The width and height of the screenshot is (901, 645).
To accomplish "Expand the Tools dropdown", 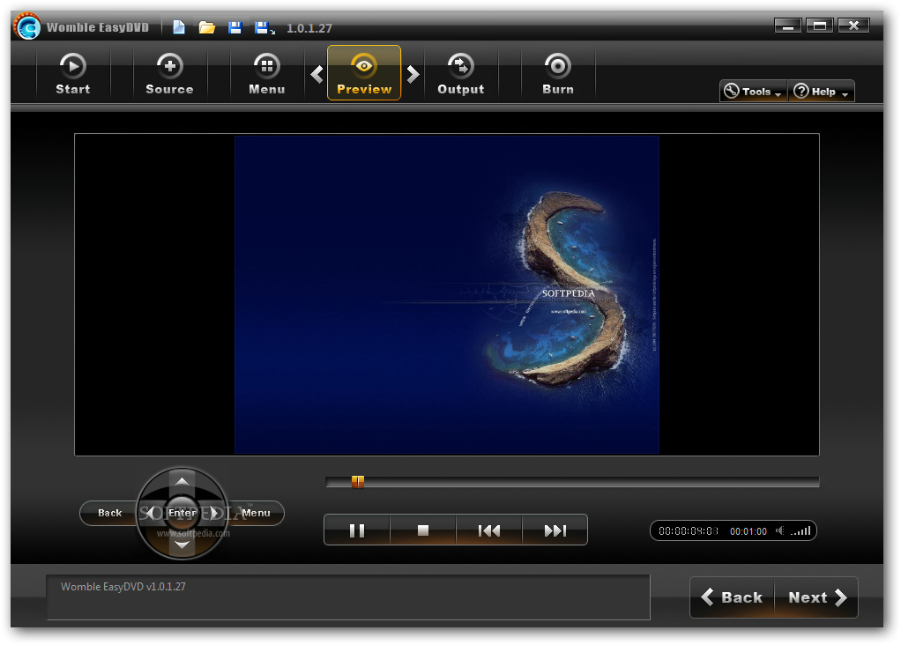I will [753, 92].
